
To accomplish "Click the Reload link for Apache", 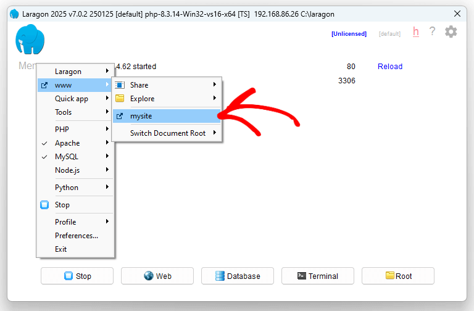I will pyautogui.click(x=390, y=67).
